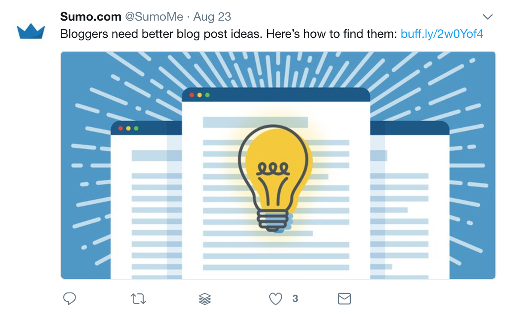This screenshot has height=314, width=505.
Task: Click the @SumoMe handle
Action: (x=154, y=16)
